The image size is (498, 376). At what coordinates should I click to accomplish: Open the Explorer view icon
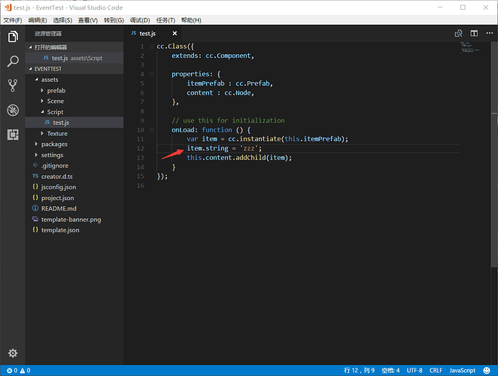coord(13,37)
